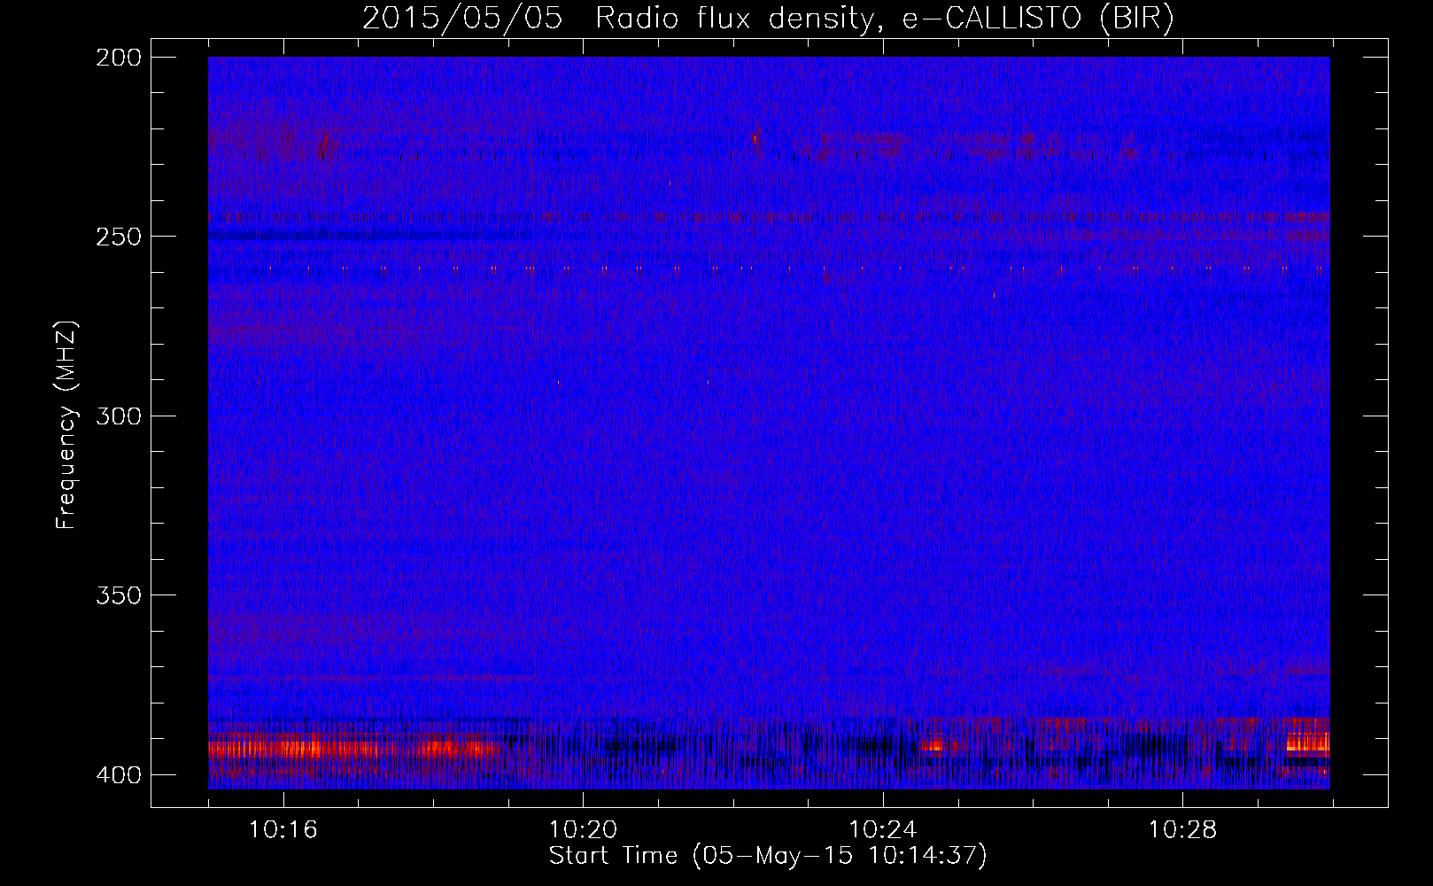Click the date 2015/05/05 in the title
The height and width of the screenshot is (886, 1433).
462,19
